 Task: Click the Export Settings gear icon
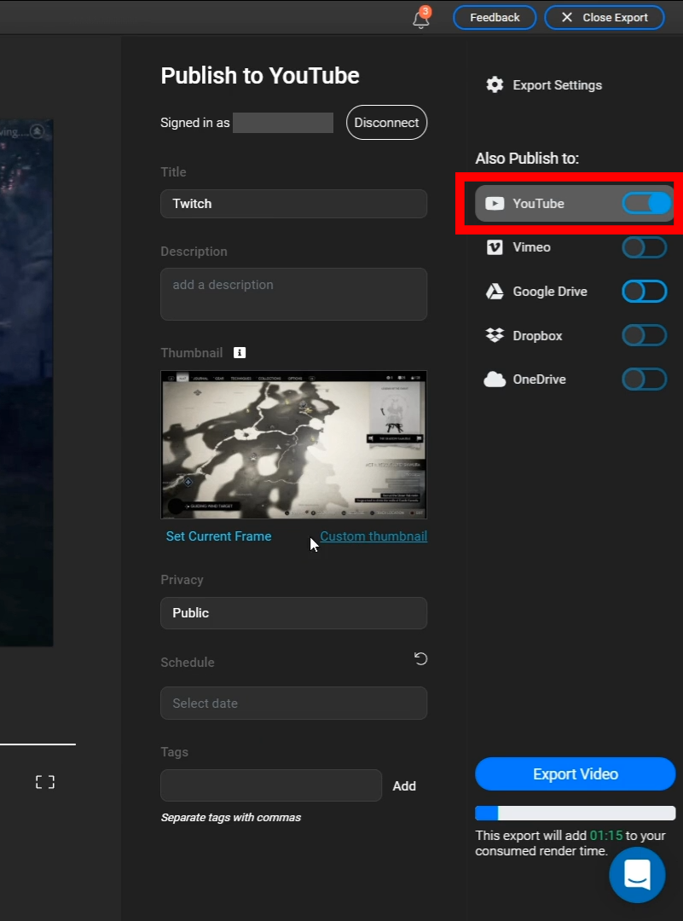[x=495, y=85]
